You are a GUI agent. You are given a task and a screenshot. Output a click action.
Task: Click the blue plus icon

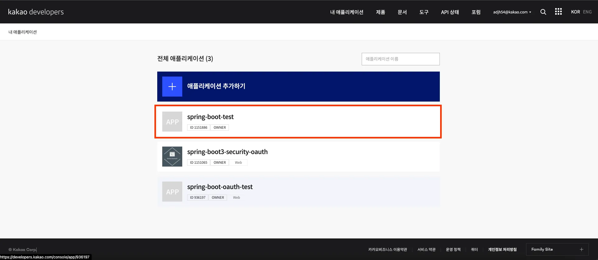click(172, 87)
